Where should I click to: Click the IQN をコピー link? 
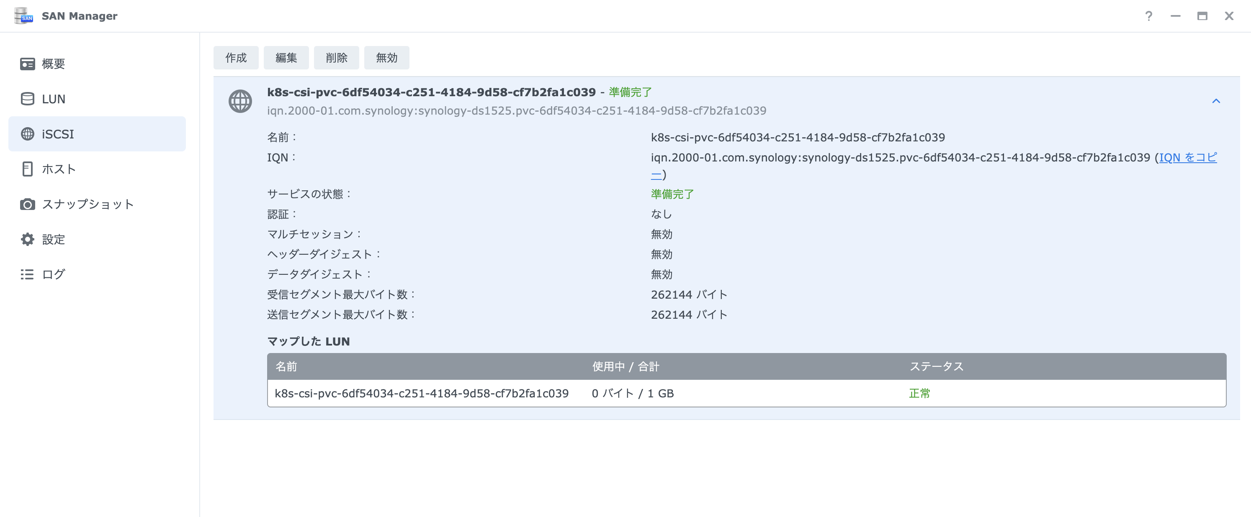pos(1187,158)
